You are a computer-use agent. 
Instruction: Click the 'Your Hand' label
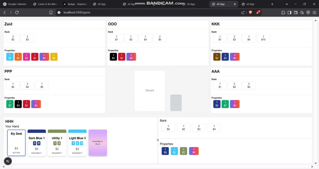[12, 126]
